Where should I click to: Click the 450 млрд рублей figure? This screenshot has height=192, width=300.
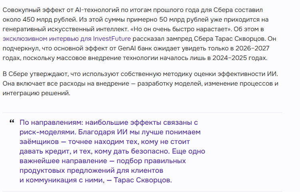pos(50,20)
